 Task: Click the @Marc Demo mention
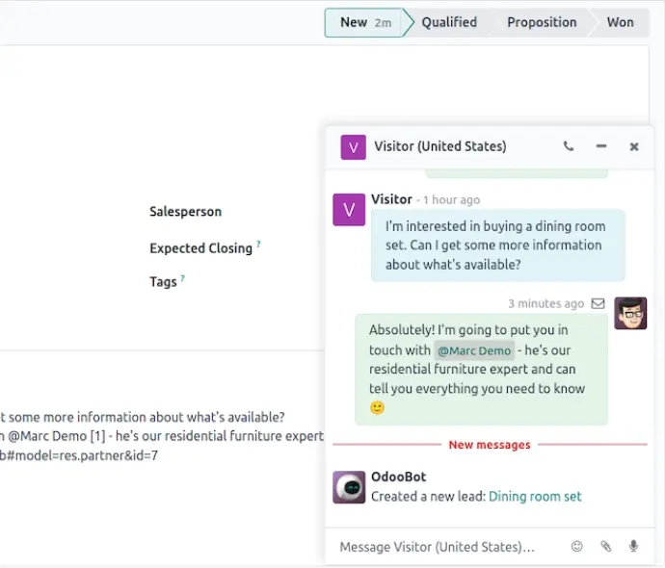point(474,350)
